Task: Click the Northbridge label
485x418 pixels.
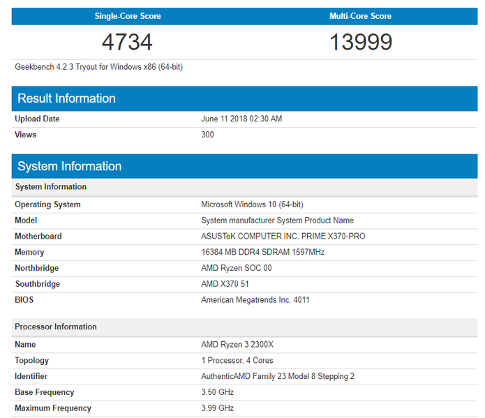Action: click(x=37, y=268)
